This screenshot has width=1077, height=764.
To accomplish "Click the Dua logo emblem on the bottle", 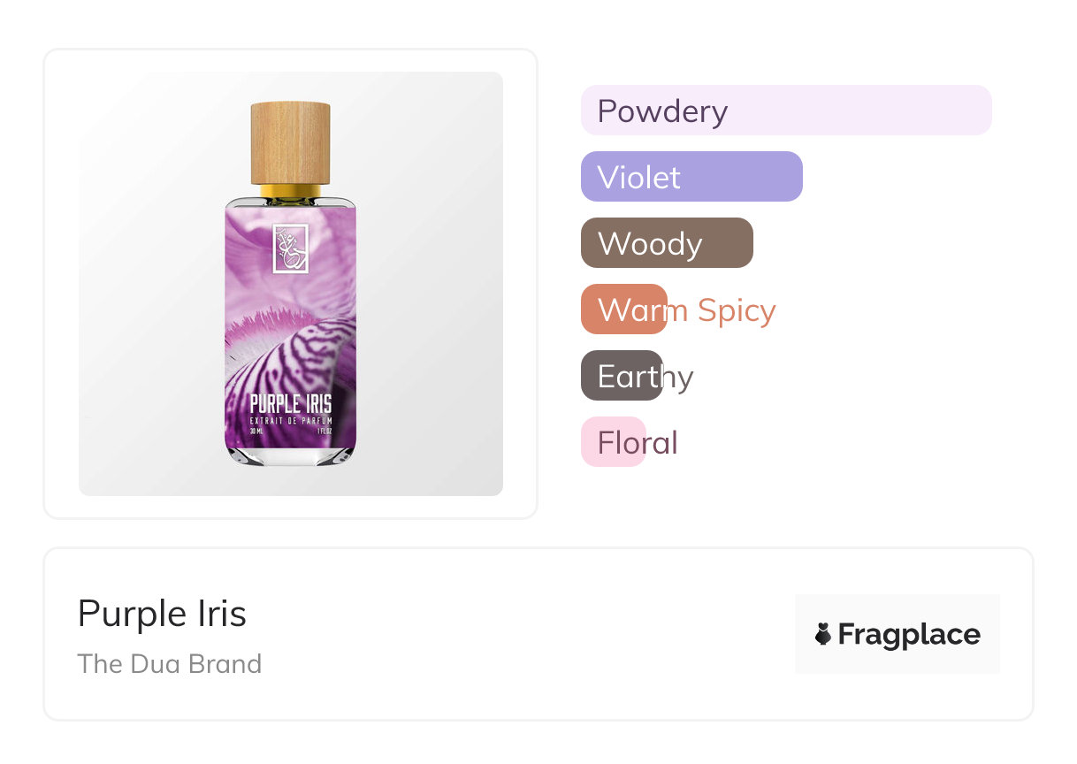I will click(290, 249).
